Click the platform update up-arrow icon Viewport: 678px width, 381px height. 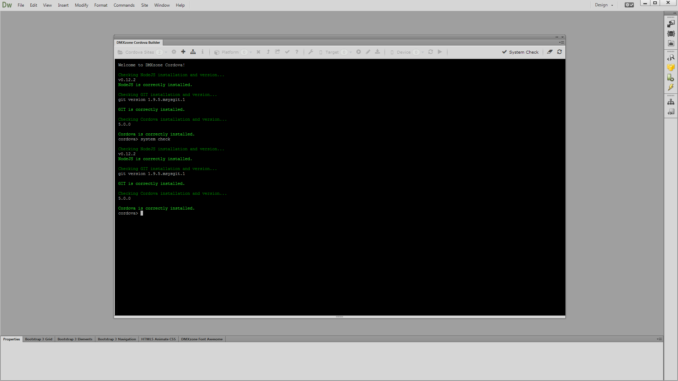tap(268, 52)
